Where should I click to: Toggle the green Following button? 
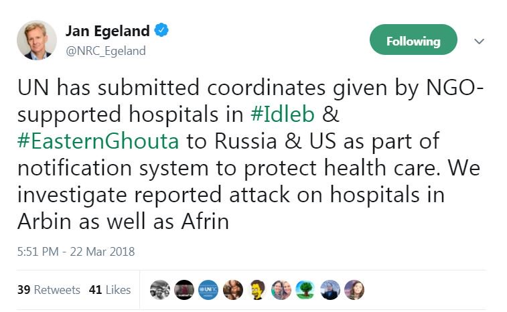coord(413,41)
